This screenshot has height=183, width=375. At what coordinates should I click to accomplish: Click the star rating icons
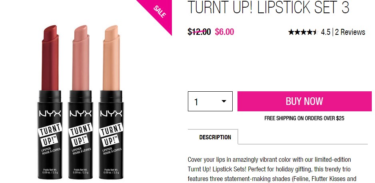pos(303,32)
